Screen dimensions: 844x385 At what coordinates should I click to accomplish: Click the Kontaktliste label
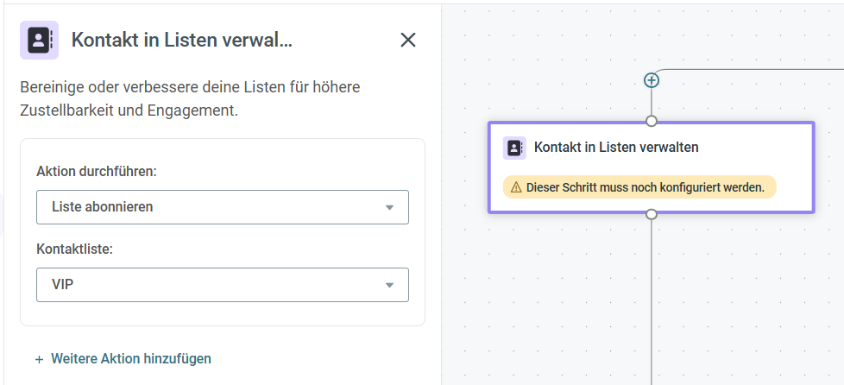click(x=75, y=249)
